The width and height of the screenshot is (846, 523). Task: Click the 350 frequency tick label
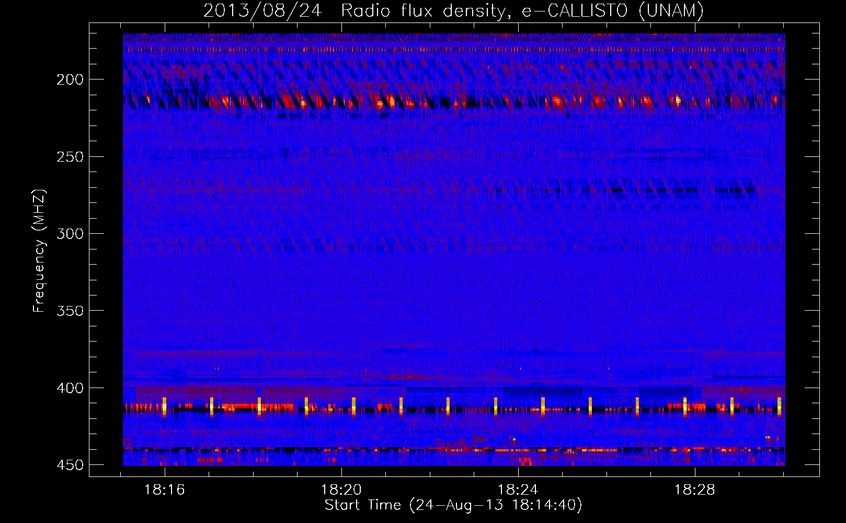pos(70,311)
